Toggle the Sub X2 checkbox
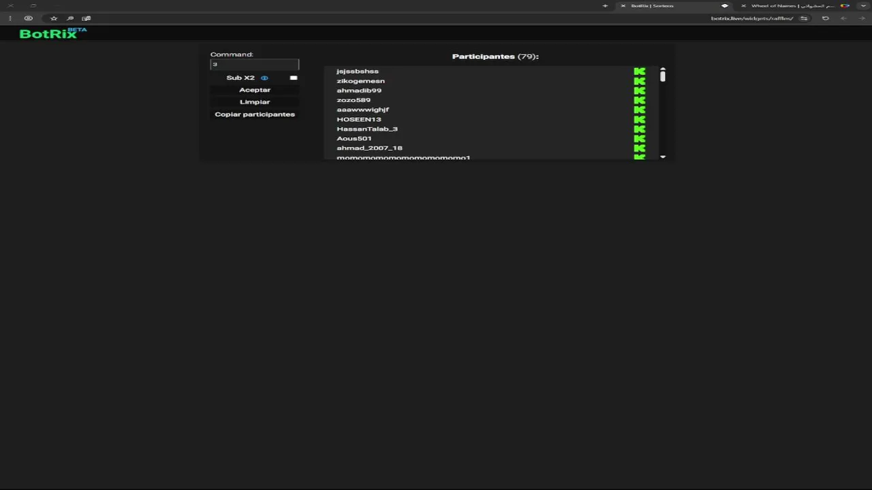 tap(294, 78)
